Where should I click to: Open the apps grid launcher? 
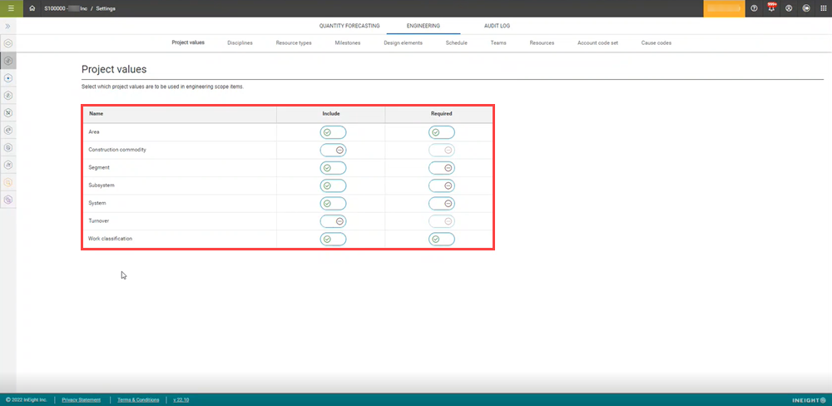[x=824, y=8]
